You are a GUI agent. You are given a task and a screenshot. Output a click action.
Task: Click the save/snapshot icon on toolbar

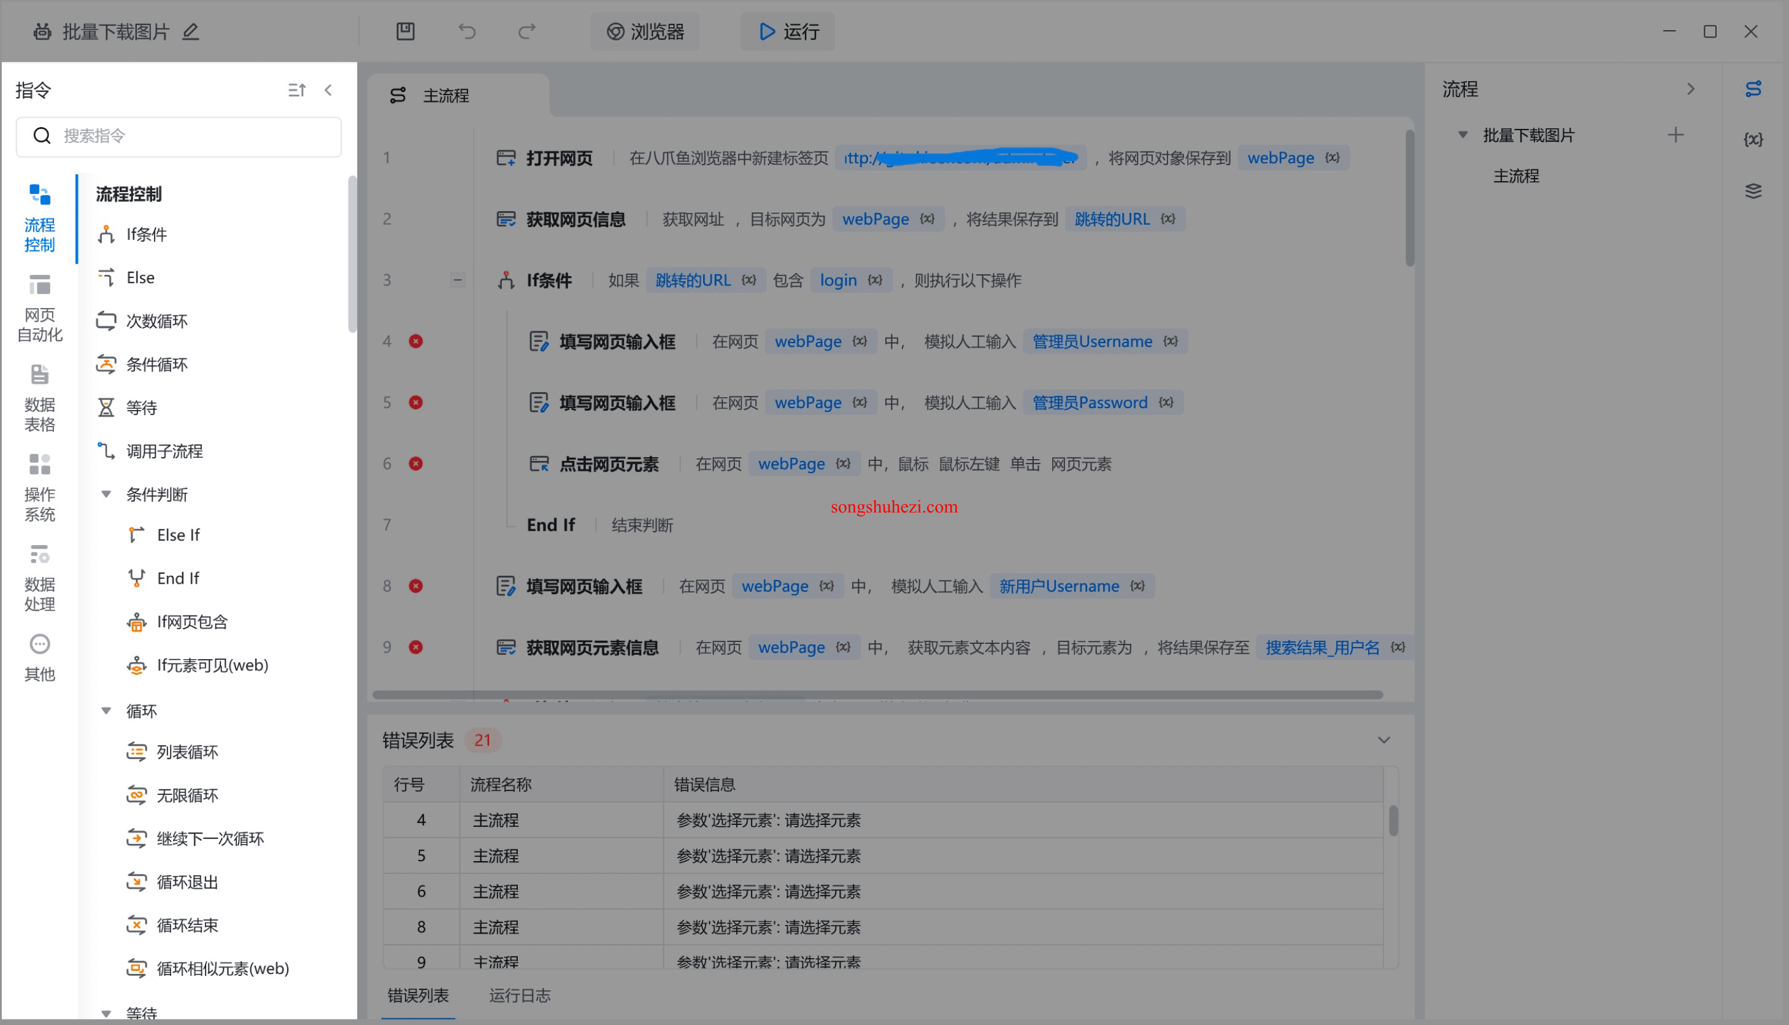(x=406, y=32)
